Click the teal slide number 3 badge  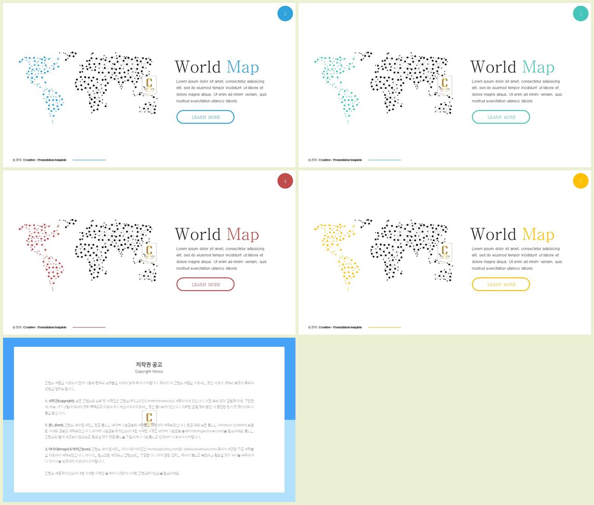tap(581, 13)
